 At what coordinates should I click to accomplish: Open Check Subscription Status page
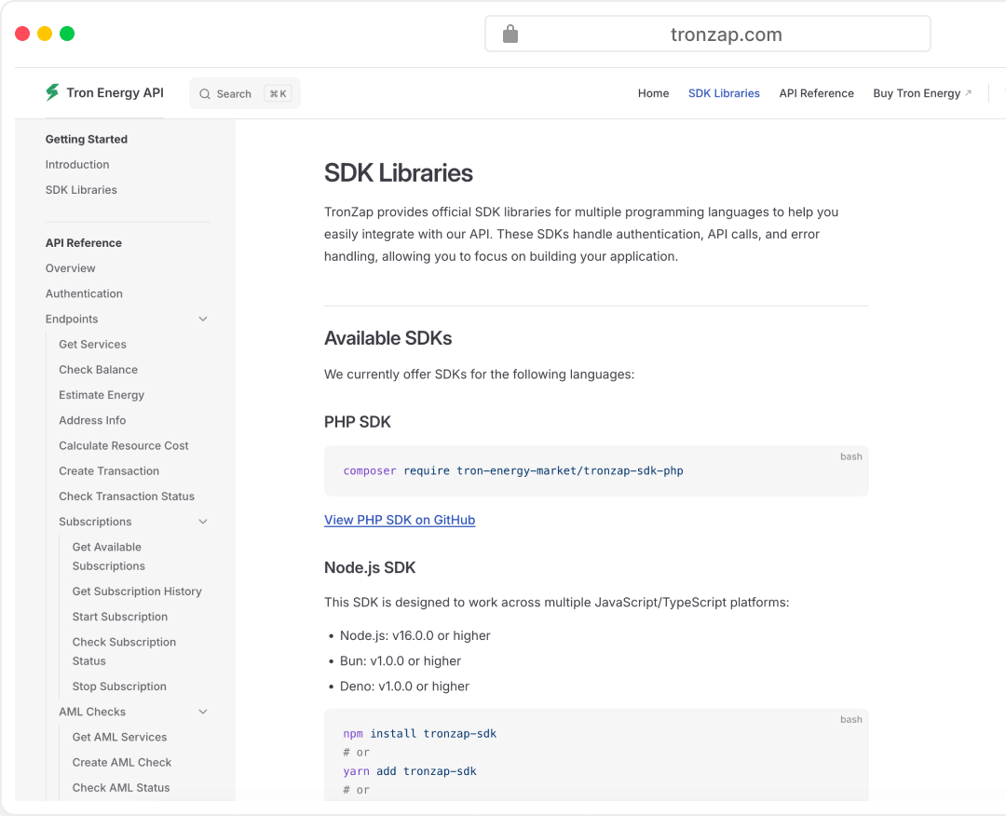124,651
